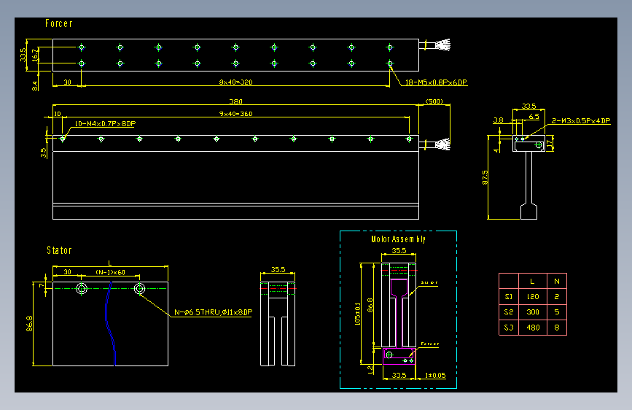
Task: Click the "16.7" hole spacing dimension
Action: [x=35, y=55]
